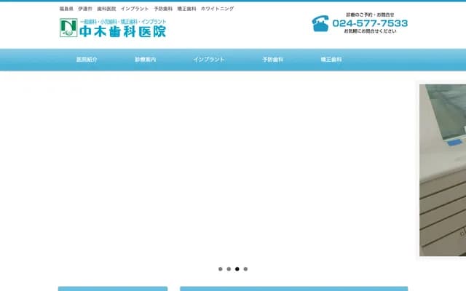This screenshot has width=466, height=291.
Task: Select the first slideshow dot
Action: pos(220,269)
